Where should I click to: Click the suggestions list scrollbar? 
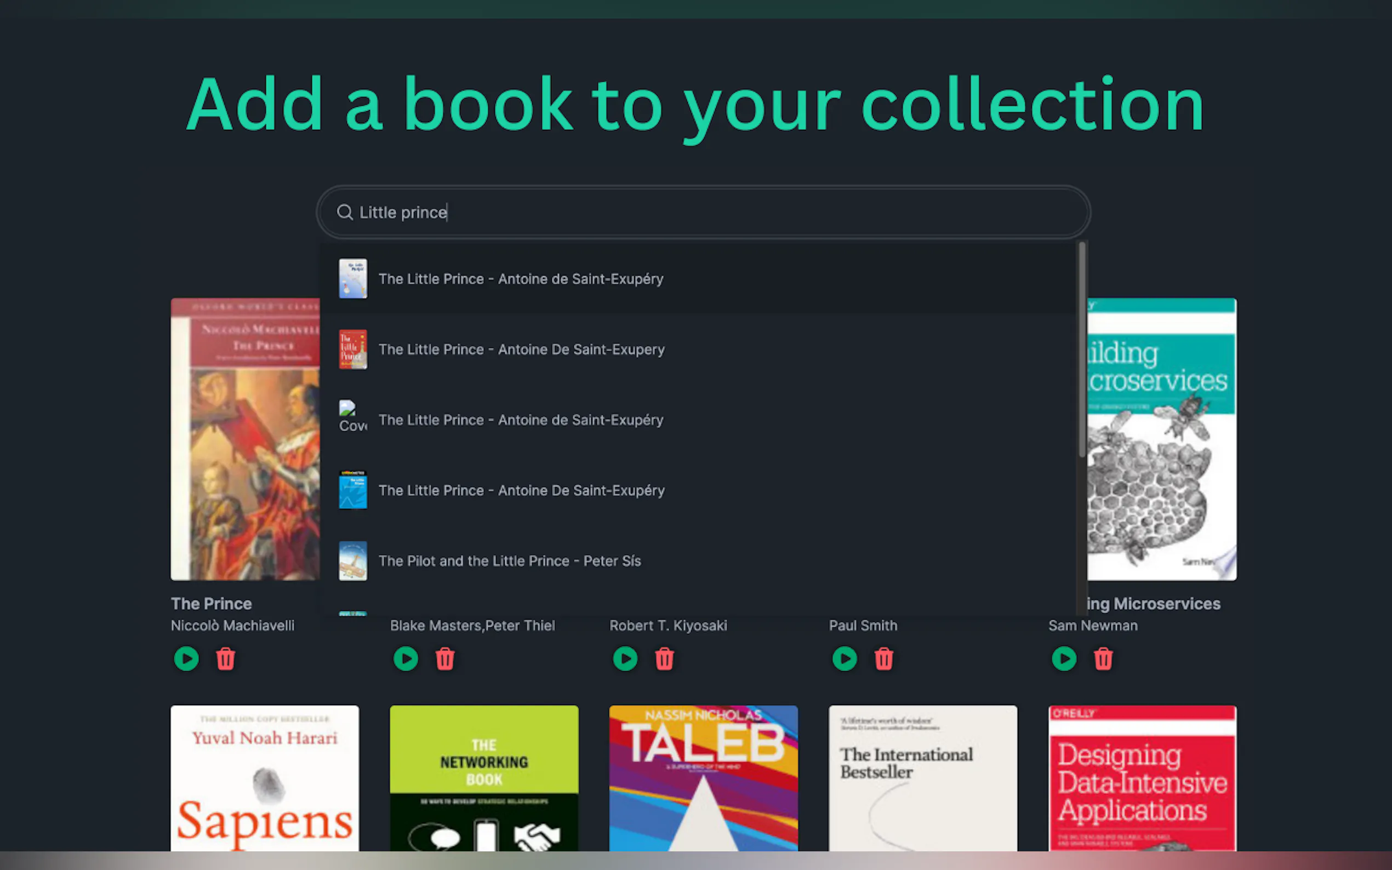[1082, 351]
